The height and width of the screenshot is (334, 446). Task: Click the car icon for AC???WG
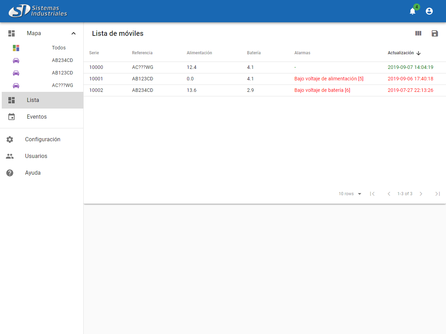(16, 86)
